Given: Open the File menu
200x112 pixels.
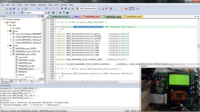Looking at the screenshot, I should [2, 5].
